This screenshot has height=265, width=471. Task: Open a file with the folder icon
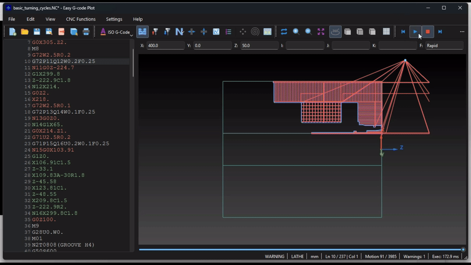point(25,32)
